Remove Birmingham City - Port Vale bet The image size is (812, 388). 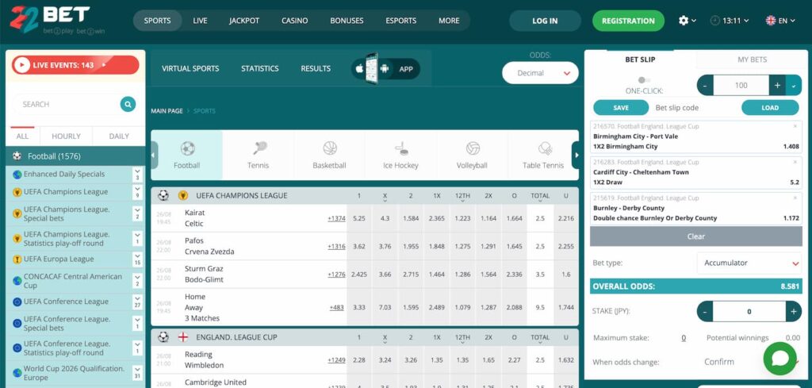795,126
